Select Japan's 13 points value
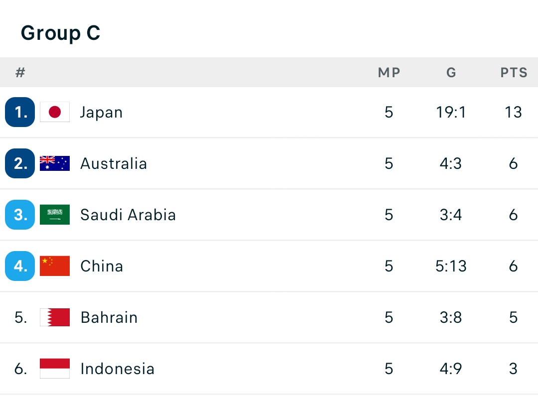Image resolution: width=538 pixels, height=400 pixels. coord(513,112)
